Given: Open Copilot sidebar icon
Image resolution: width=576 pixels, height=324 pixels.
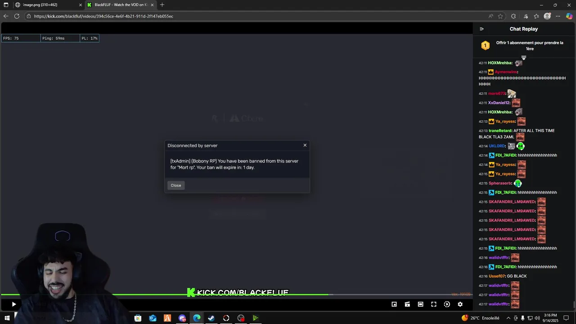Looking at the screenshot, I should [570, 16].
